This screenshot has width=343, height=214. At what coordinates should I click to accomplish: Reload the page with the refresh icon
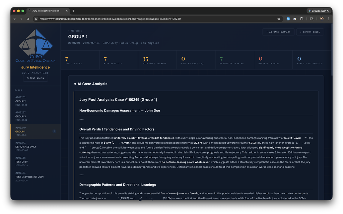[x=28, y=19]
